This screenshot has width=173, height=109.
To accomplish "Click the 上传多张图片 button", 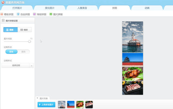I will [x=46, y=105].
